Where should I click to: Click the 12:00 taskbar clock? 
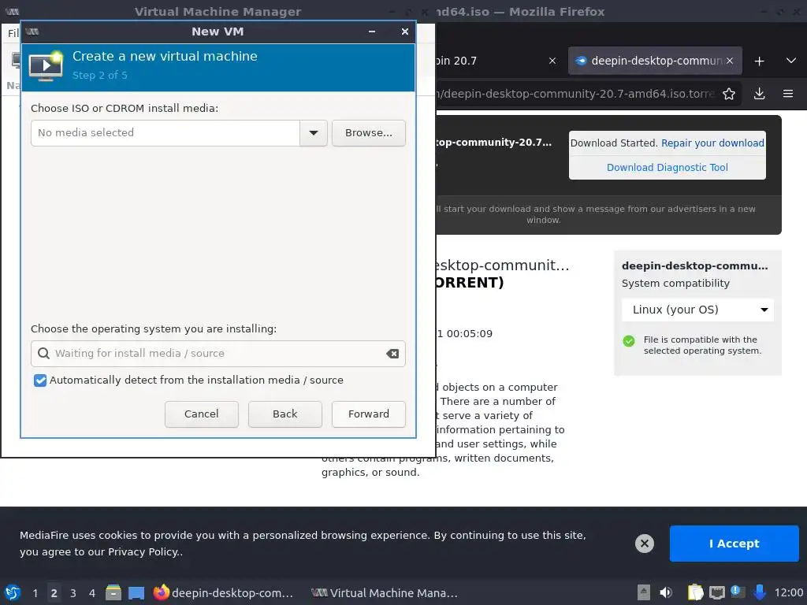[x=788, y=593]
